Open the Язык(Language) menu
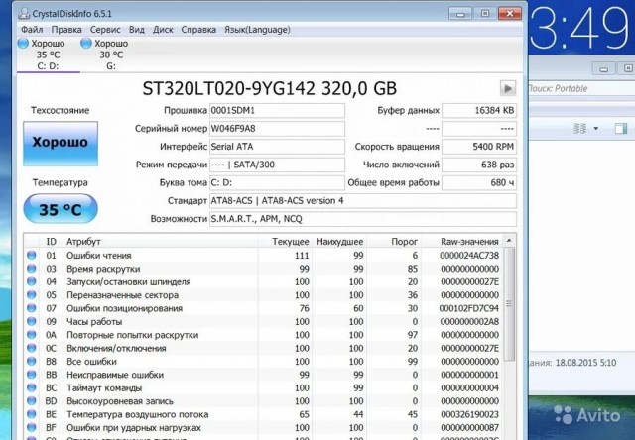The image size is (635, 440). [x=257, y=30]
